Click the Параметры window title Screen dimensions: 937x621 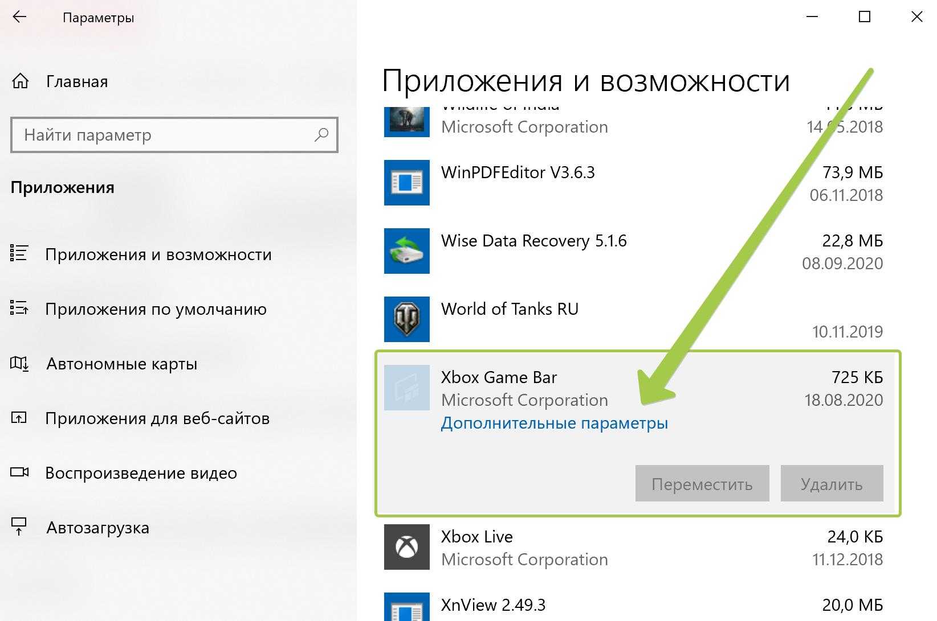point(99,18)
